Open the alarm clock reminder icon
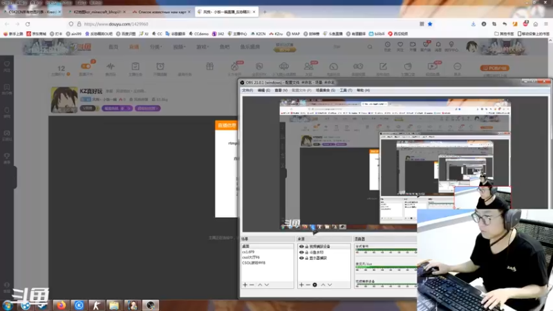Image resolution: width=553 pixels, height=311 pixels. (x=160, y=68)
